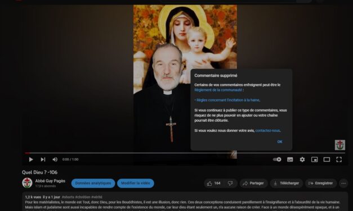Mute the video volume speaker icon

(x=55, y=159)
